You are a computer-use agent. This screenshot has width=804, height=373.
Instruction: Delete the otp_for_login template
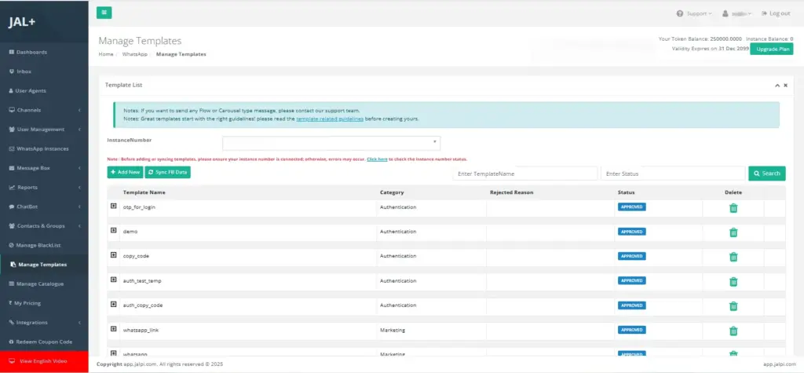click(733, 208)
